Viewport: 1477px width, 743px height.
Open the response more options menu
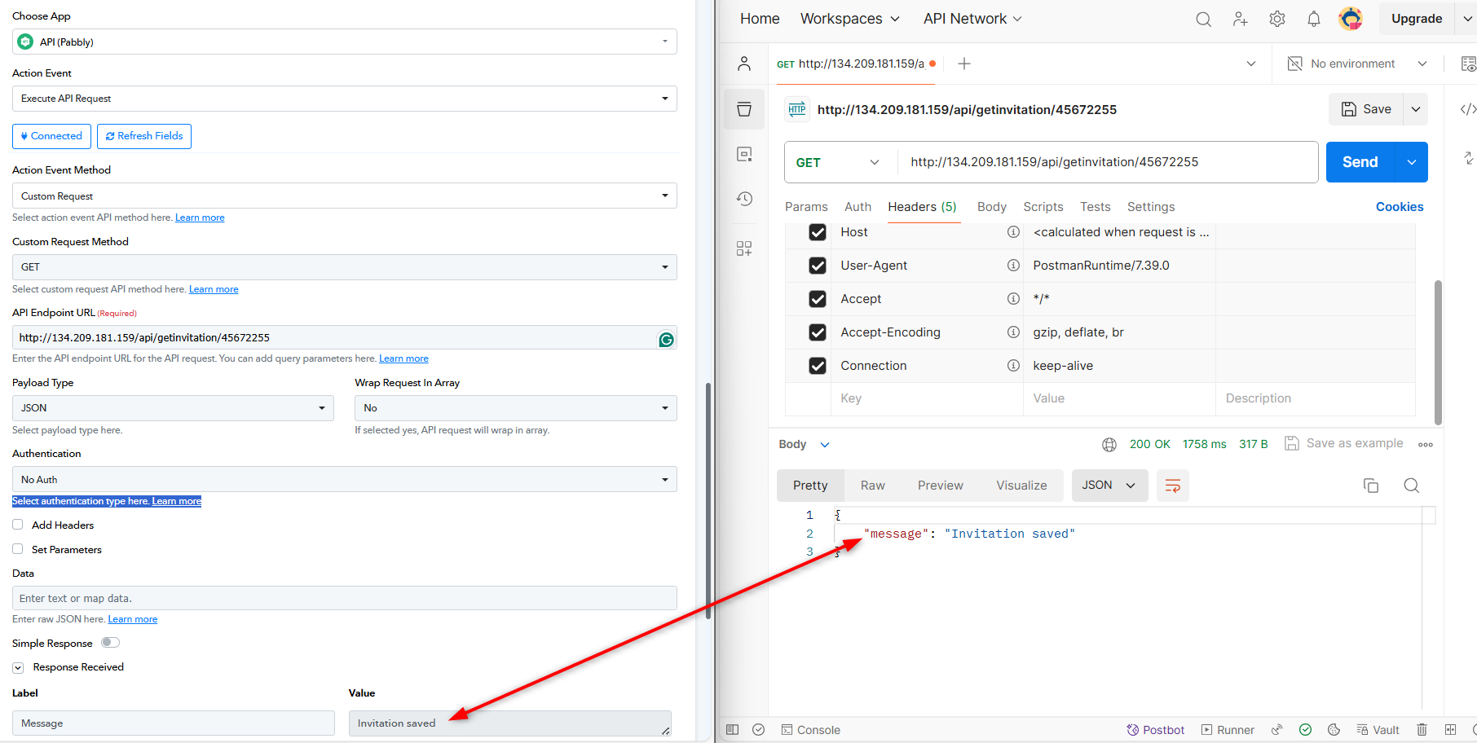pyautogui.click(x=1426, y=445)
